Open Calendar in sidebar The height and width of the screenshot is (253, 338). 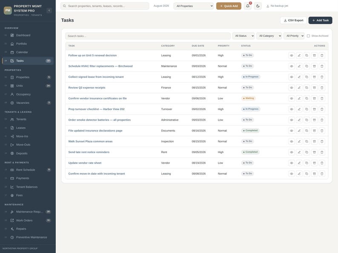pyautogui.click(x=28, y=52)
